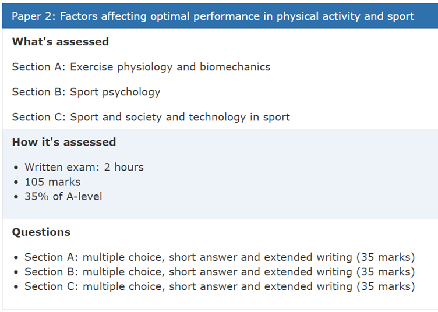
Task: Click the "105 marks" bullet item
Action: [52, 182]
